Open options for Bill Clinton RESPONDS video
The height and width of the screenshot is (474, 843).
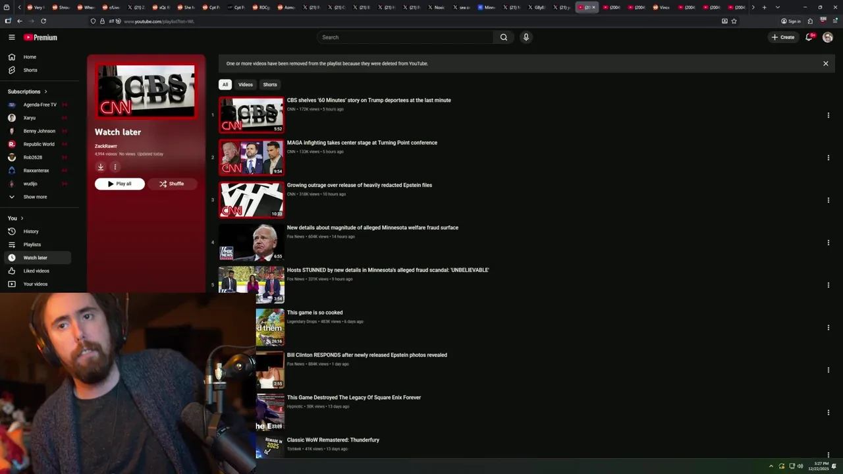tap(828, 370)
